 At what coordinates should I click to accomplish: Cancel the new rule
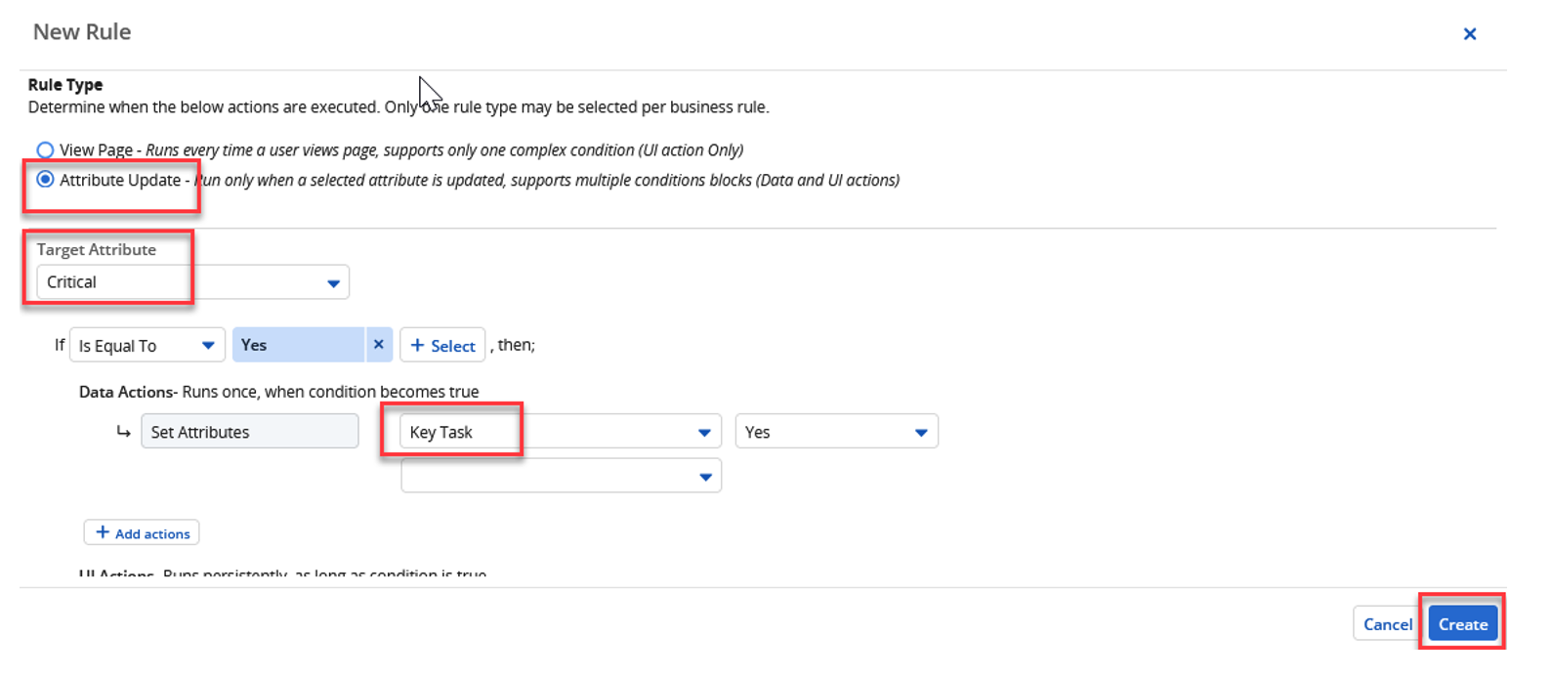[x=1387, y=624]
